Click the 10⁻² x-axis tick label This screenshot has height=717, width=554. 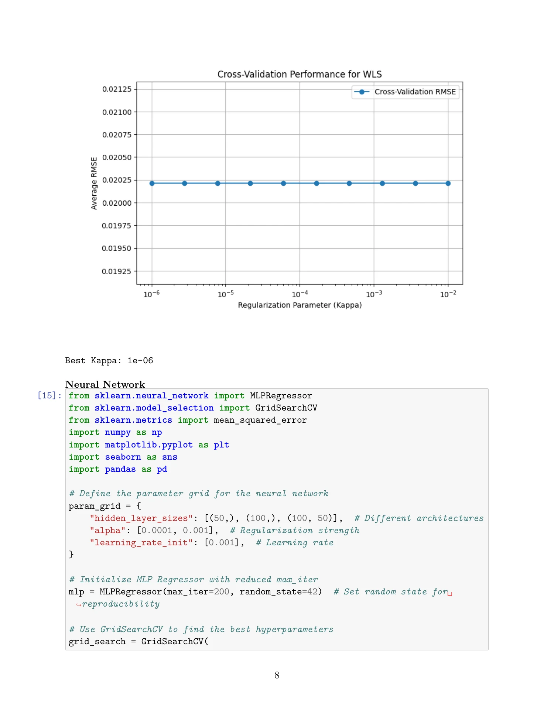[448, 294]
